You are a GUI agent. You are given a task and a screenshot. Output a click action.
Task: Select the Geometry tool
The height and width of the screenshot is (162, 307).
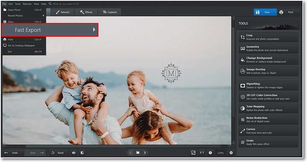coord(268,48)
